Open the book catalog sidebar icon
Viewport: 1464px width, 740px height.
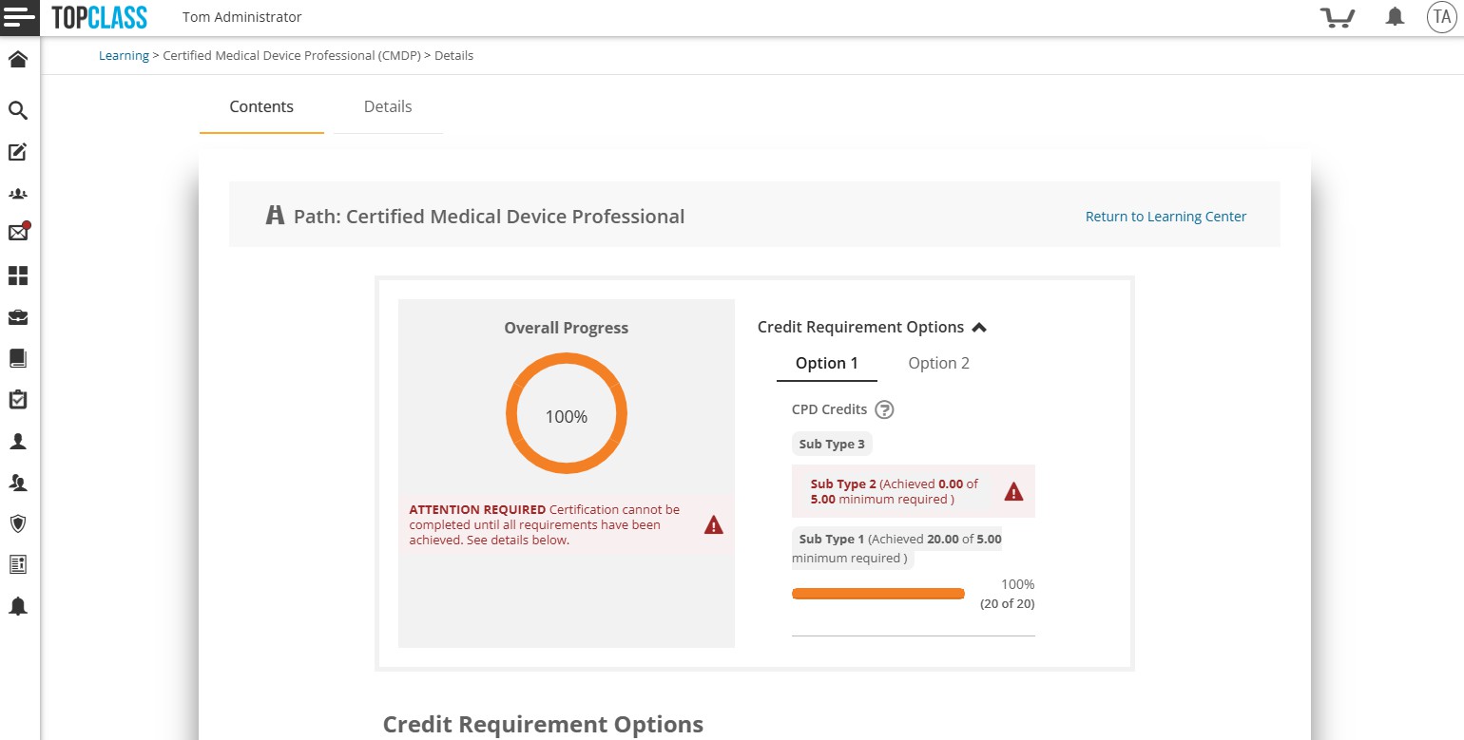(x=18, y=358)
